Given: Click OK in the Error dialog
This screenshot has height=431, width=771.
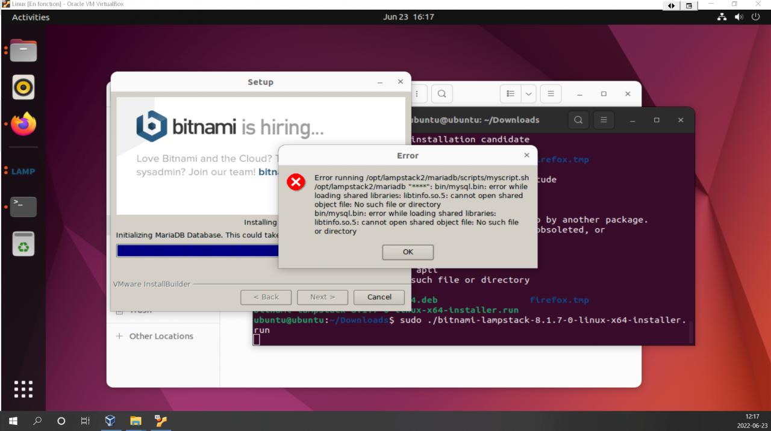Looking at the screenshot, I should coord(408,252).
